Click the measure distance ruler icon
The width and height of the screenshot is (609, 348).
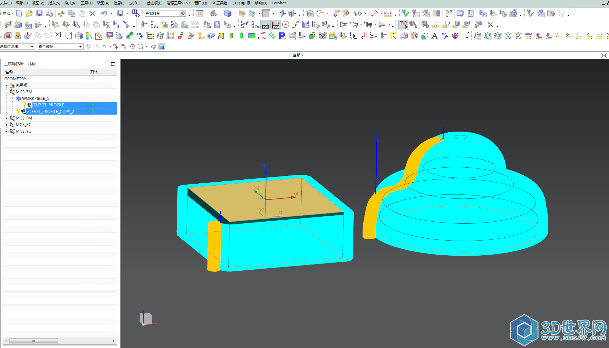(388, 14)
